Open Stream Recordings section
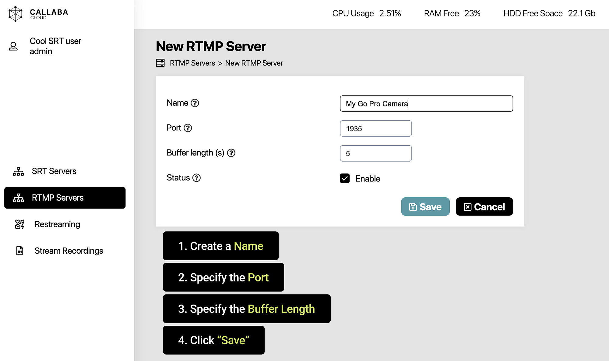Image resolution: width=609 pixels, height=361 pixels. [65, 251]
